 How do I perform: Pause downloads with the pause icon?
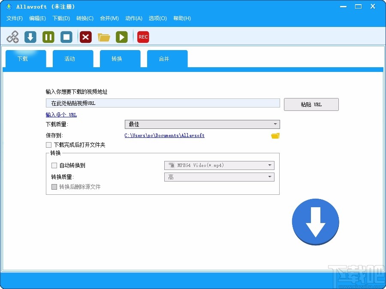tap(48, 37)
